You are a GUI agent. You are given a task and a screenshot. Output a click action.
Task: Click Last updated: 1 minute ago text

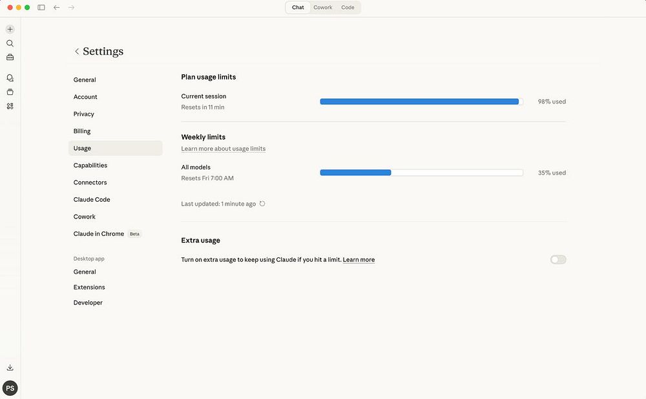pyautogui.click(x=218, y=204)
